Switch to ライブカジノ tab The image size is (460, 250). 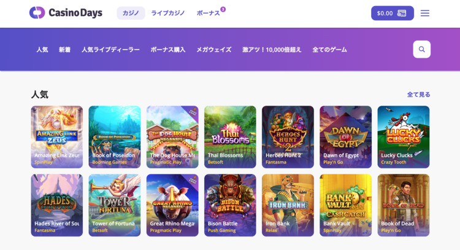[168, 14]
